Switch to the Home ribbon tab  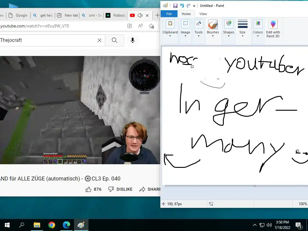186,14
